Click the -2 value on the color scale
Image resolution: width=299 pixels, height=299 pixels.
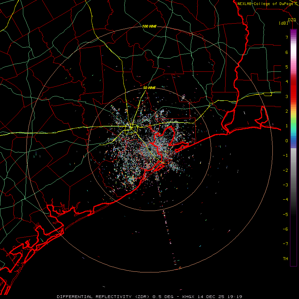(285, 170)
